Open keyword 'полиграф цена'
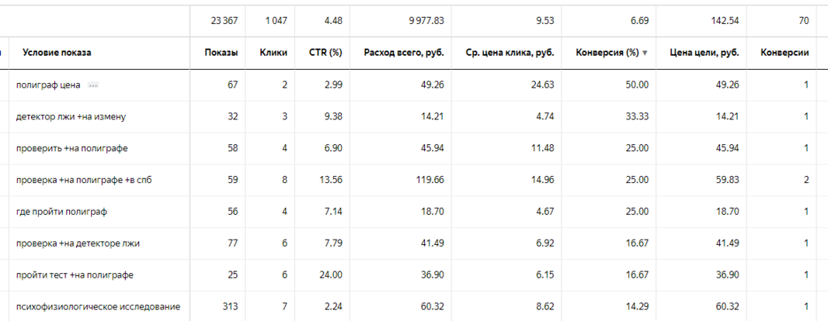The image size is (828, 321). [49, 85]
